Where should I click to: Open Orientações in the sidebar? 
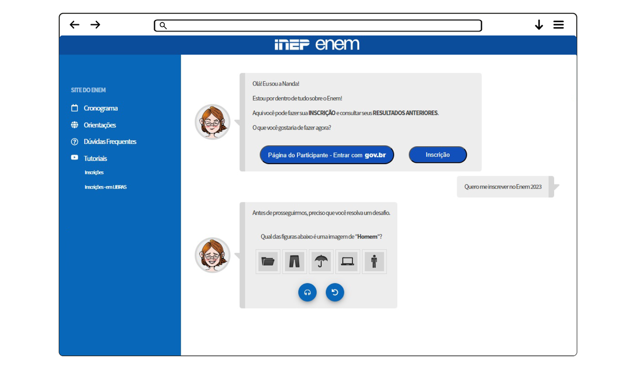[100, 125]
